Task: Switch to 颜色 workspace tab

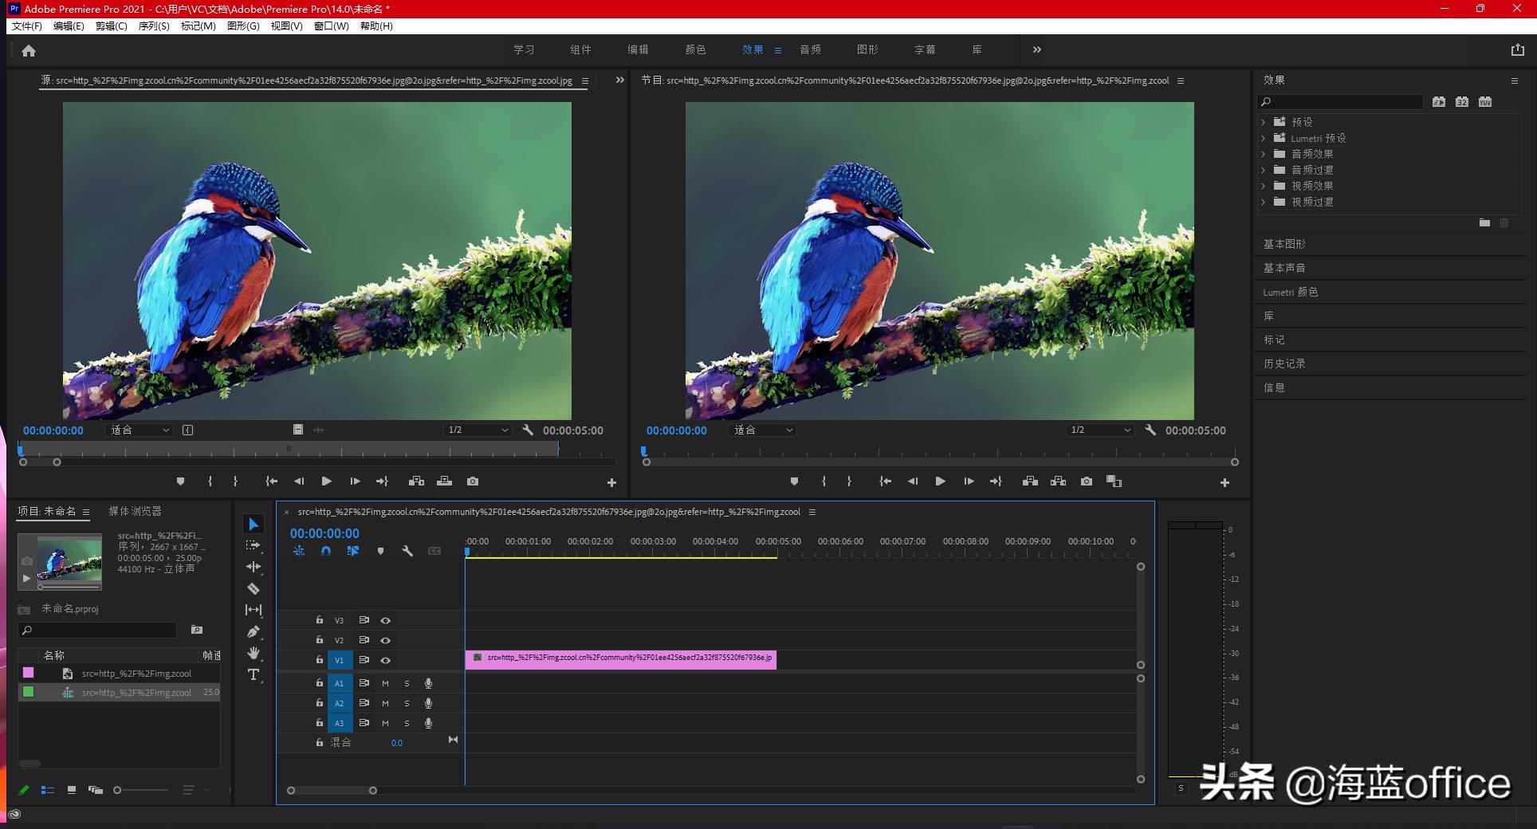Action: pyautogui.click(x=695, y=49)
